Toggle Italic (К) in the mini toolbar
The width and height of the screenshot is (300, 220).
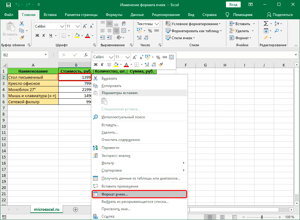click(x=102, y=64)
